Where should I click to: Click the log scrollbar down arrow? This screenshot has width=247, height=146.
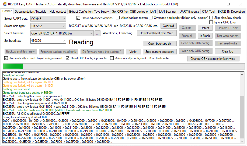pos(242,141)
